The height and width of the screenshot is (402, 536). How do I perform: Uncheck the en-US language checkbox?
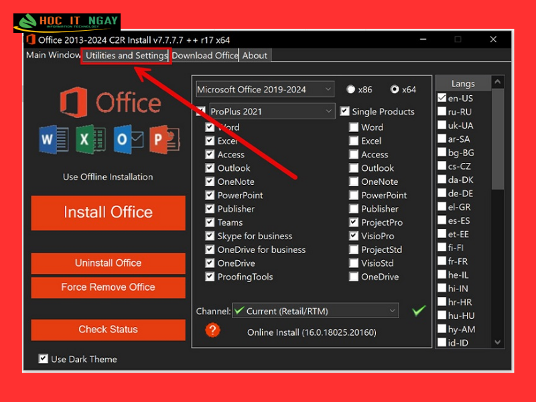442,98
